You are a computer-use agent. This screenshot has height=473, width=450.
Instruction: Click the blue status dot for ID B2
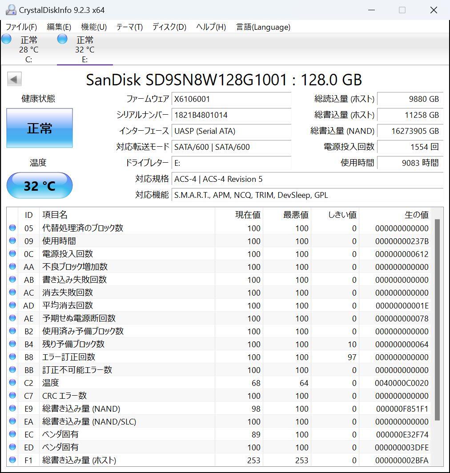[12, 331]
